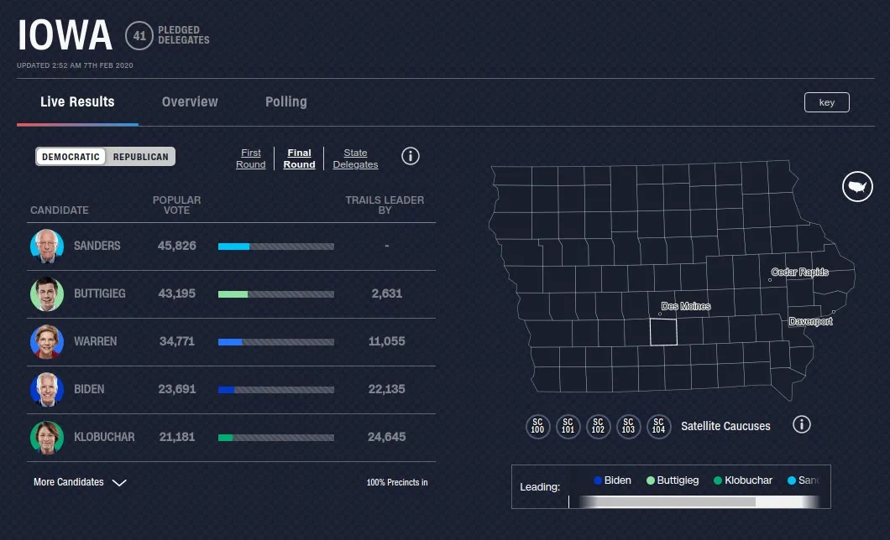The height and width of the screenshot is (540, 890).
Task: Click Klobuchar green legend dot
Action: 717,480
